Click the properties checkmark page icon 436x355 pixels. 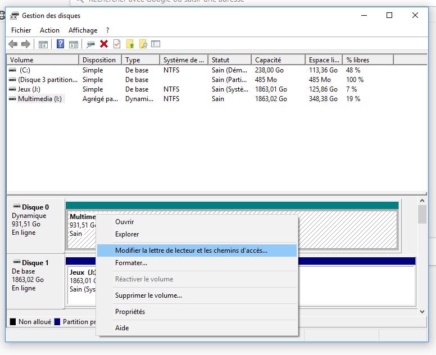(x=117, y=44)
